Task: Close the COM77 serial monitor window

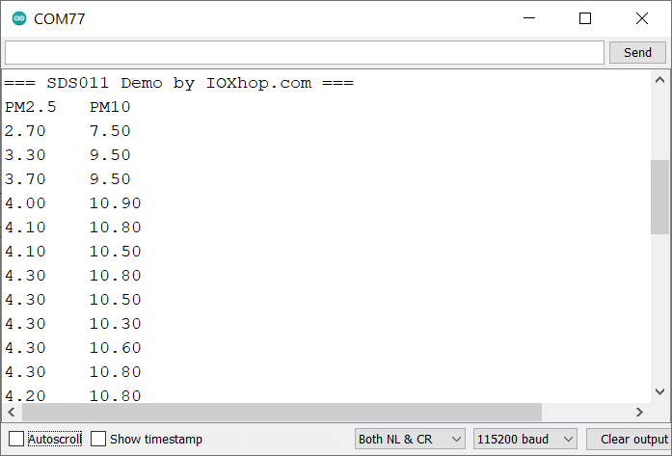Action: point(642,18)
